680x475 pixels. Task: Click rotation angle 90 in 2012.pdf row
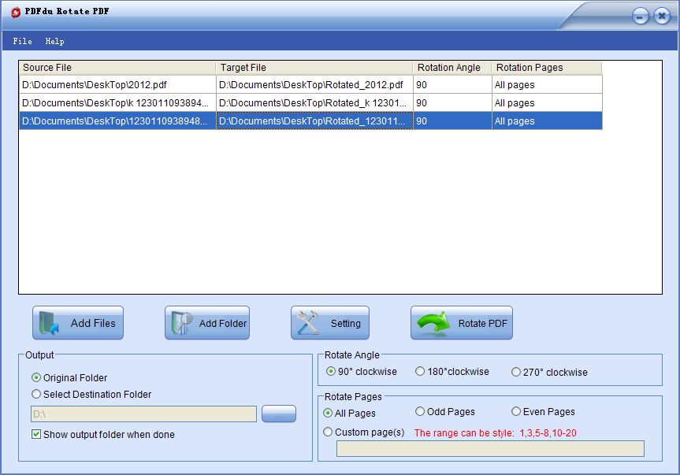(452, 84)
